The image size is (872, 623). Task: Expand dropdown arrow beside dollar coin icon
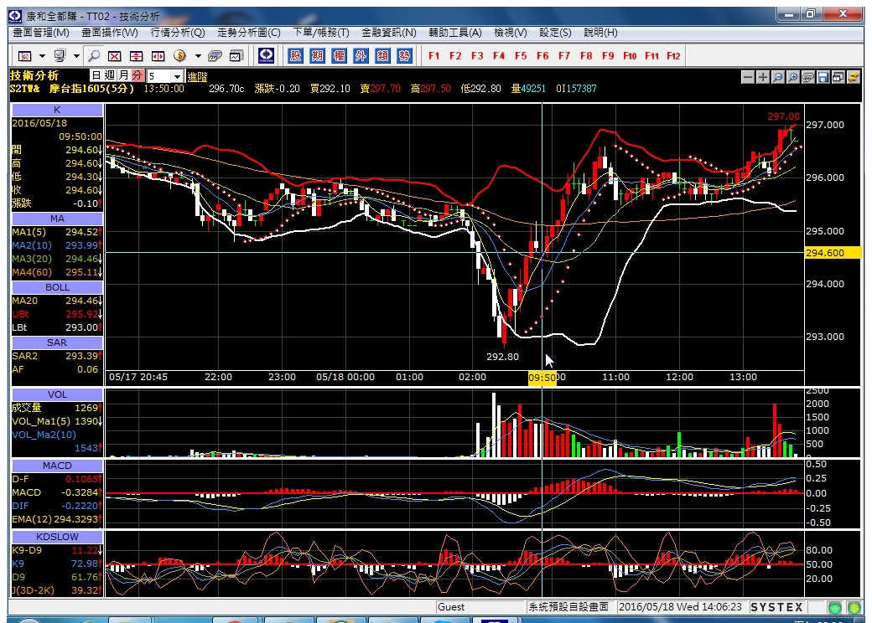coord(197,56)
